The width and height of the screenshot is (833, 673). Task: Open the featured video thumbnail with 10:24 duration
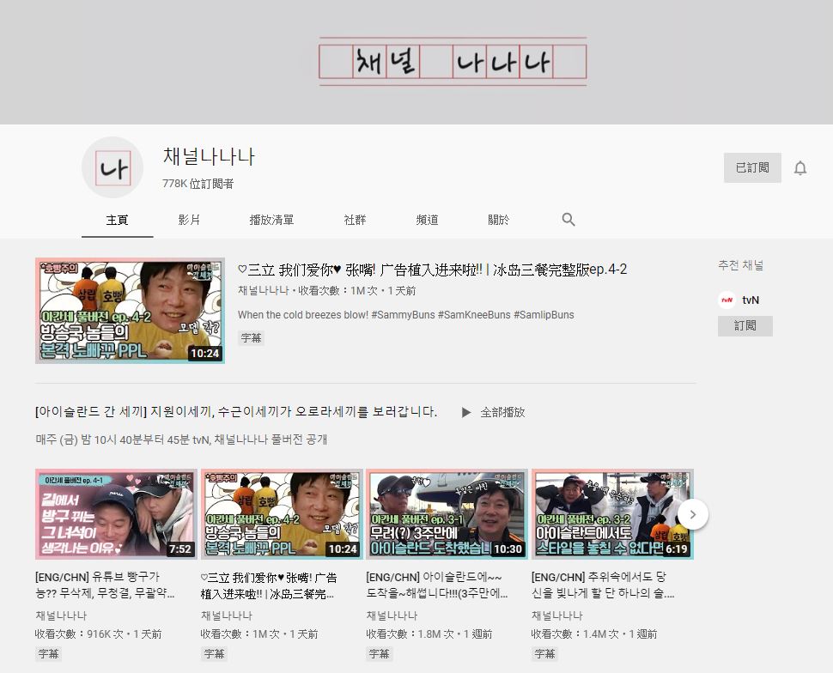[x=131, y=311]
